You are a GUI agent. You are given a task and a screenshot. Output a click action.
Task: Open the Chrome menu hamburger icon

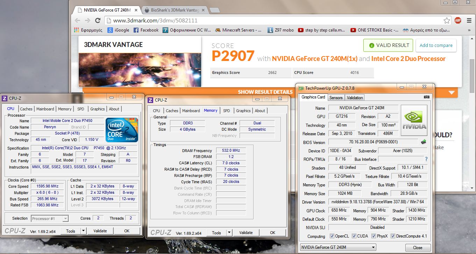click(x=469, y=20)
